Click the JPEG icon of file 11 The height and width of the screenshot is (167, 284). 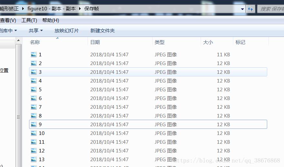pyautogui.click(x=34, y=142)
